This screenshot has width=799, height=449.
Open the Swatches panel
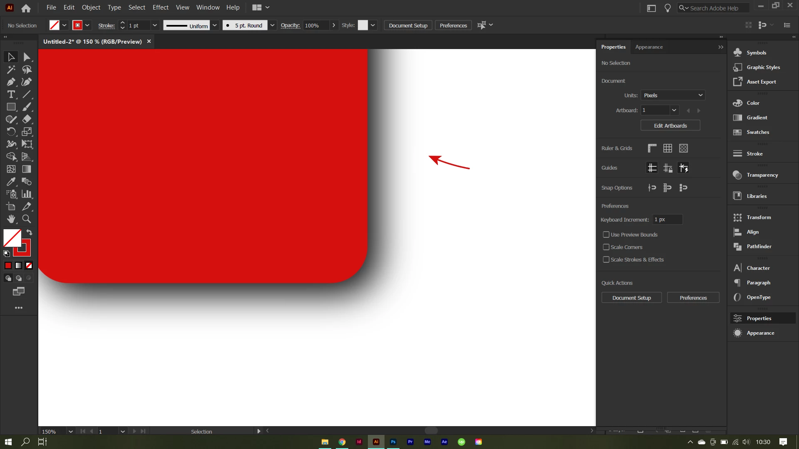(x=757, y=132)
